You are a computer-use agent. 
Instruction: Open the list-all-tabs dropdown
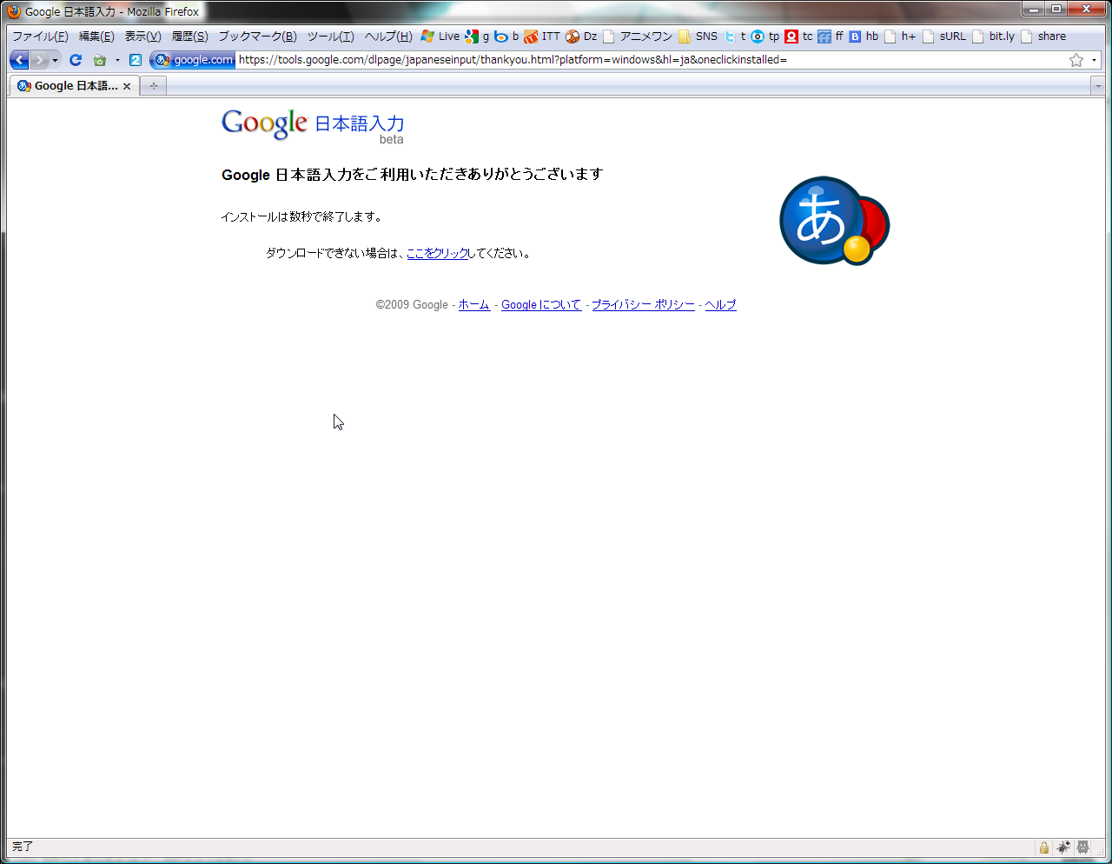pos(1098,86)
